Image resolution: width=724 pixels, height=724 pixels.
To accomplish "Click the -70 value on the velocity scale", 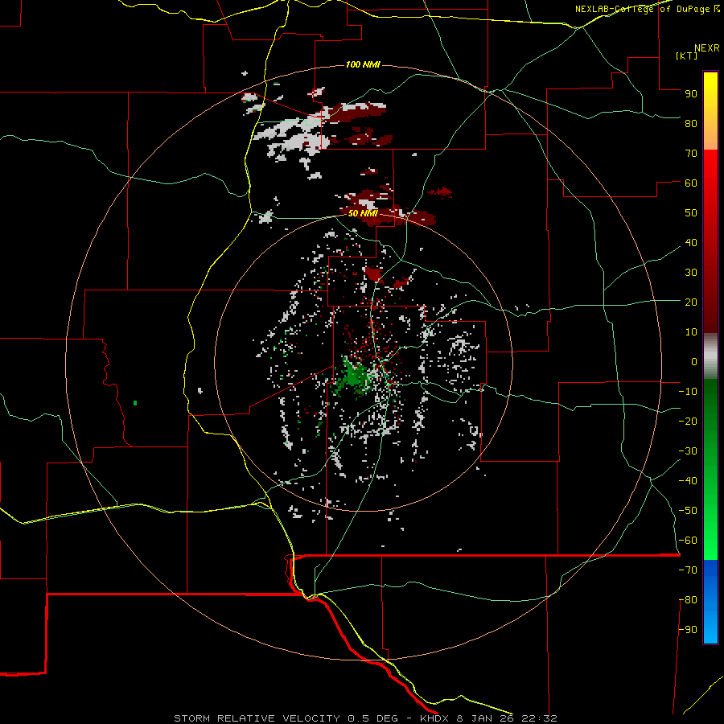I will pyautogui.click(x=688, y=570).
